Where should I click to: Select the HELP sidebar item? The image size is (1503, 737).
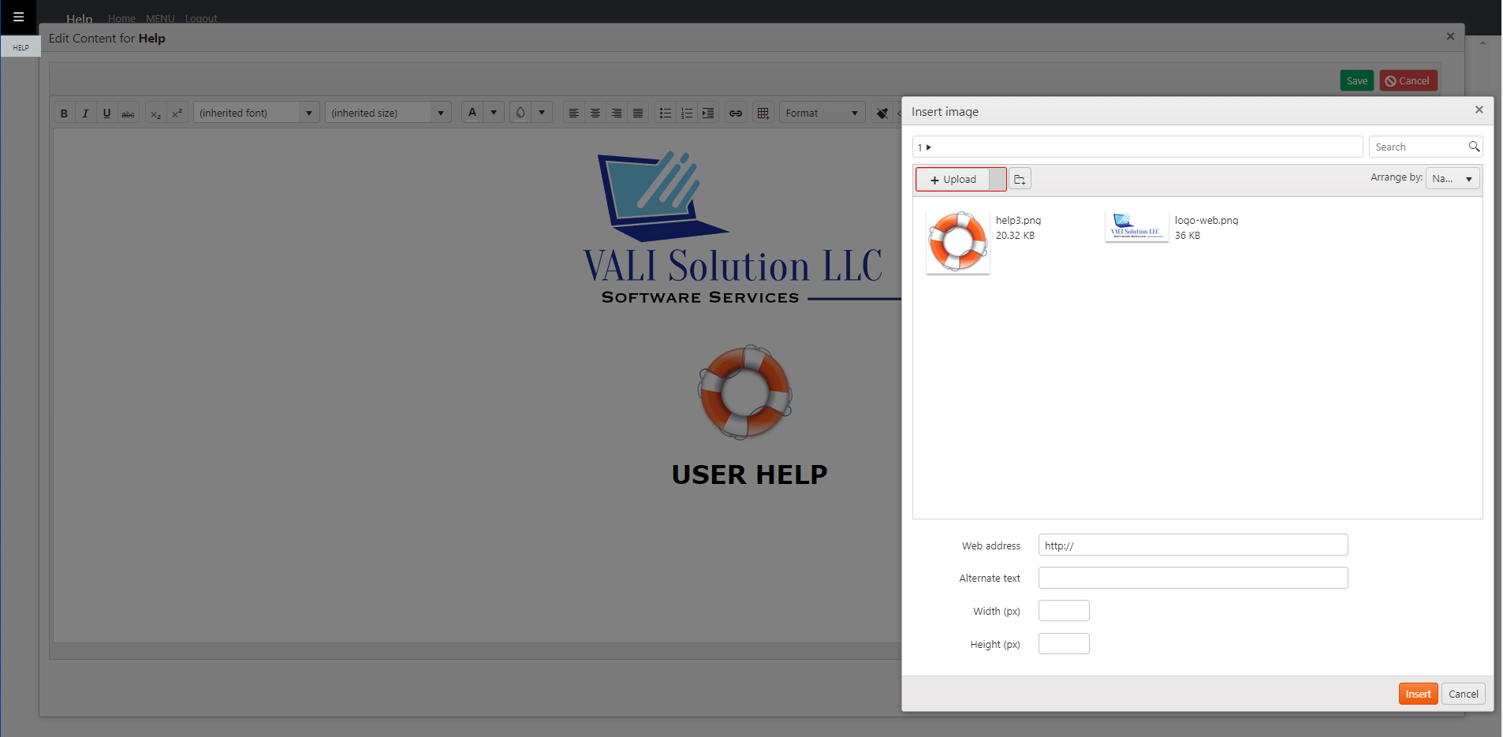[21, 47]
